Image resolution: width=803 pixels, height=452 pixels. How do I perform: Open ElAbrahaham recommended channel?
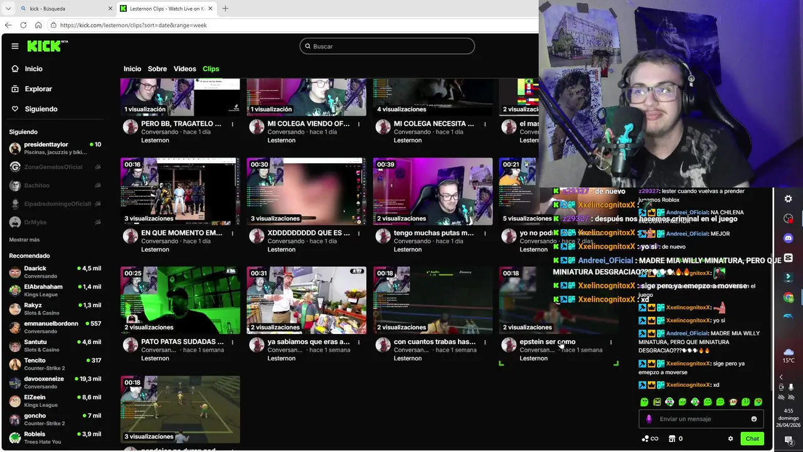point(55,291)
